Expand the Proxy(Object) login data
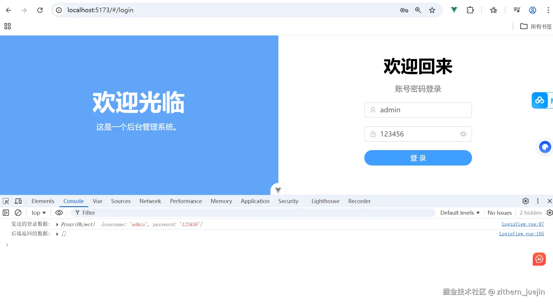Viewport: 553px width, 304px height. [x=57, y=224]
